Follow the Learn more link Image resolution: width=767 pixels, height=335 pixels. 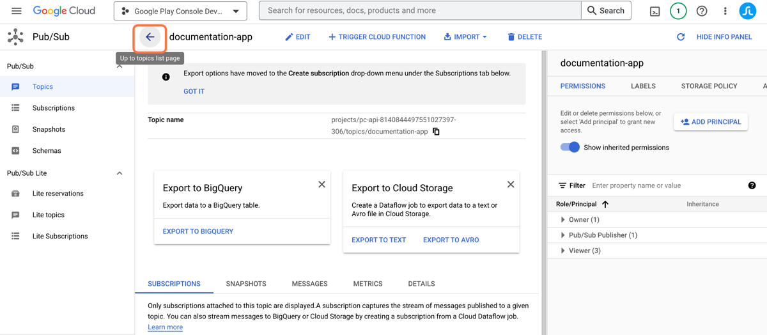tap(166, 327)
